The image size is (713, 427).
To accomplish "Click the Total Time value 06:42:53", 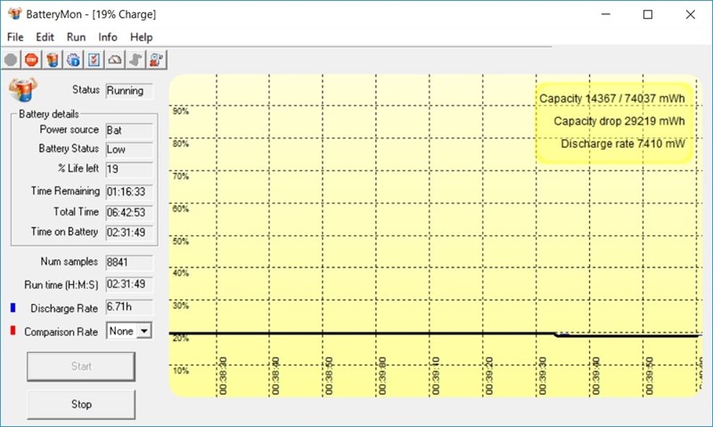I will (129, 212).
